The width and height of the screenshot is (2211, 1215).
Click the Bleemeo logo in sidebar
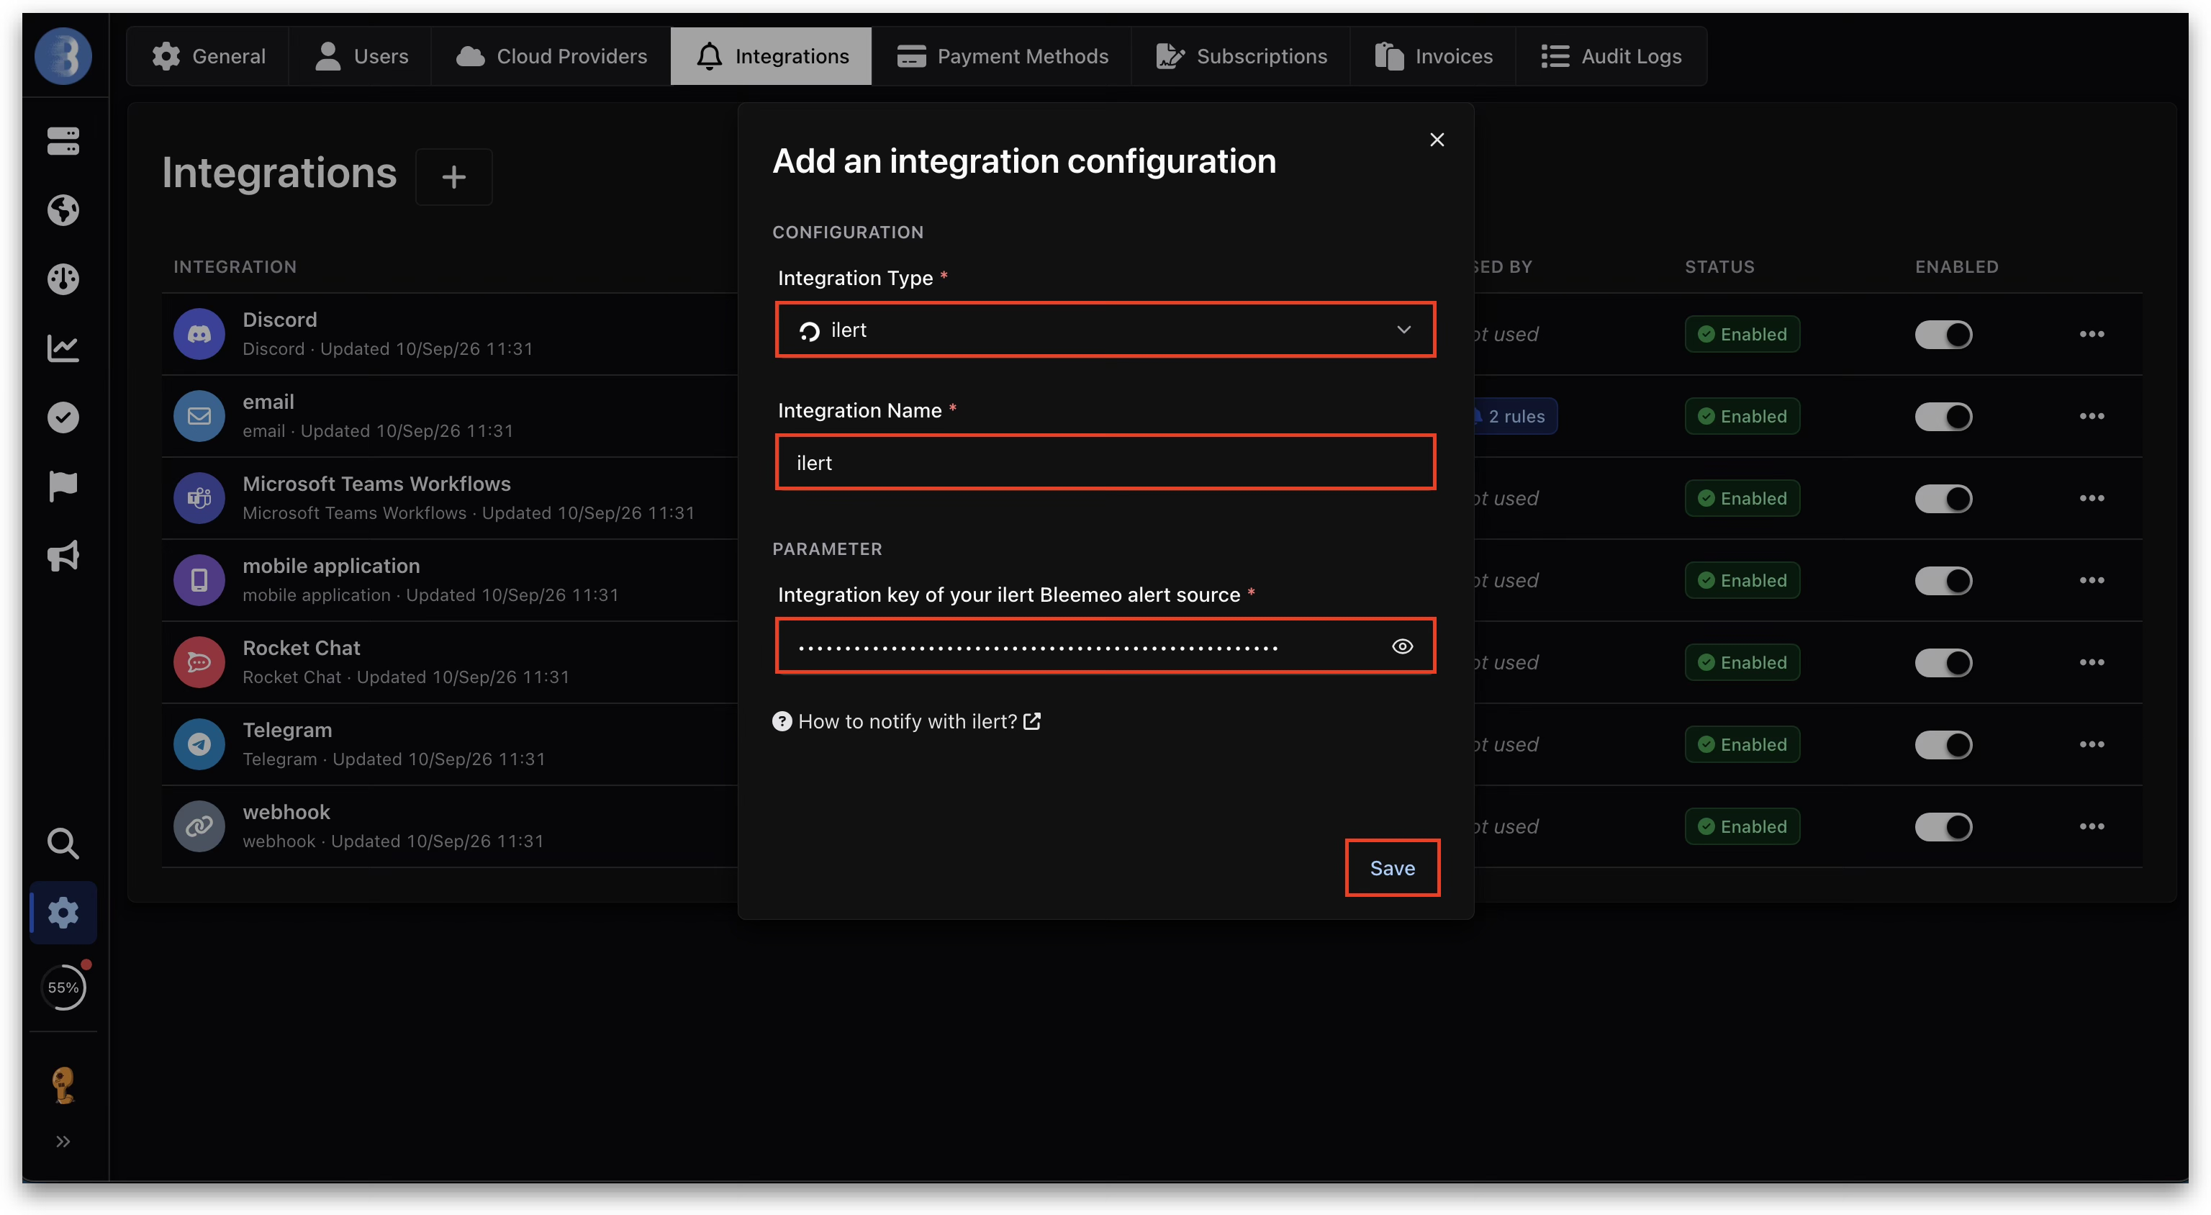pos(63,56)
